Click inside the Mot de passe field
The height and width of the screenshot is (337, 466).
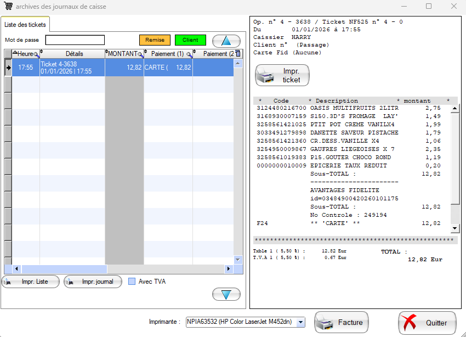pos(75,40)
